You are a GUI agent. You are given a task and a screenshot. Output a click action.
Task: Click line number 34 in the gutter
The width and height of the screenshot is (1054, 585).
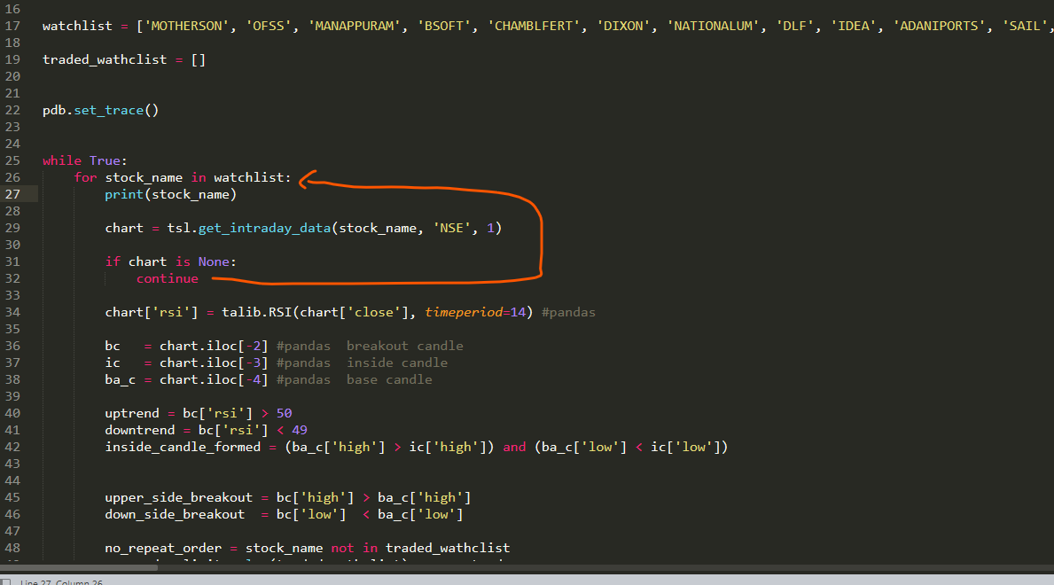[12, 312]
